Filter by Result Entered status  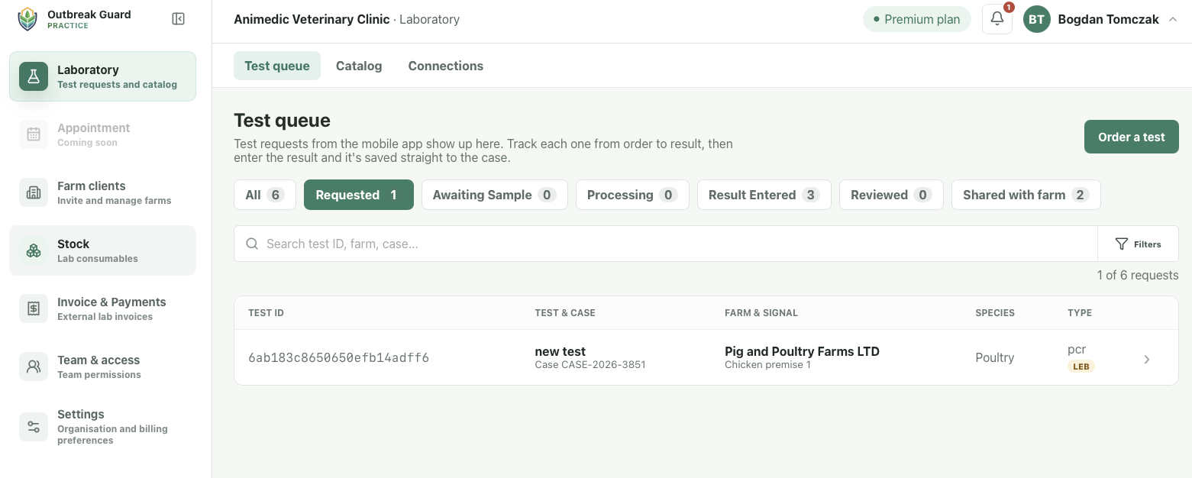click(764, 195)
